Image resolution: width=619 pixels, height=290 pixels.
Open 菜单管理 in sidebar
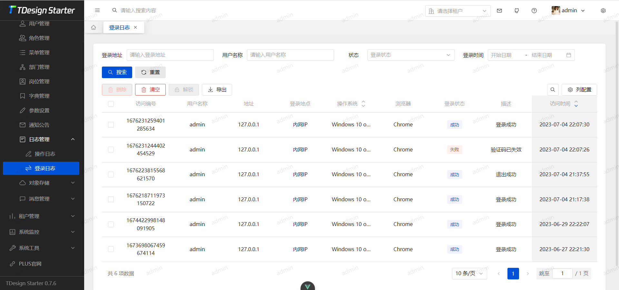(x=42, y=52)
